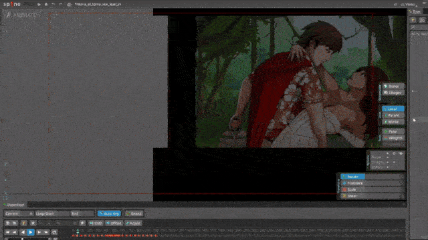Click the Loop Start field
428x240 pixels.
pos(52,213)
